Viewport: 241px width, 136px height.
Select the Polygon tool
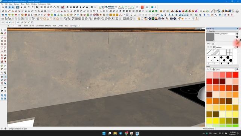coord(5,44)
